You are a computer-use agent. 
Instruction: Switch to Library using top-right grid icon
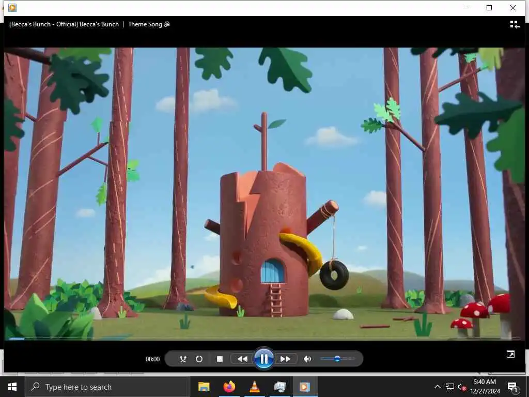point(515,24)
